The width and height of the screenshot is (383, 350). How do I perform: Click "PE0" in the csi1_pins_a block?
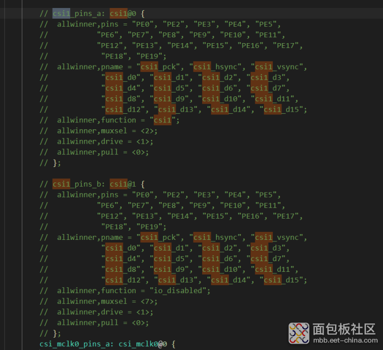143,24
